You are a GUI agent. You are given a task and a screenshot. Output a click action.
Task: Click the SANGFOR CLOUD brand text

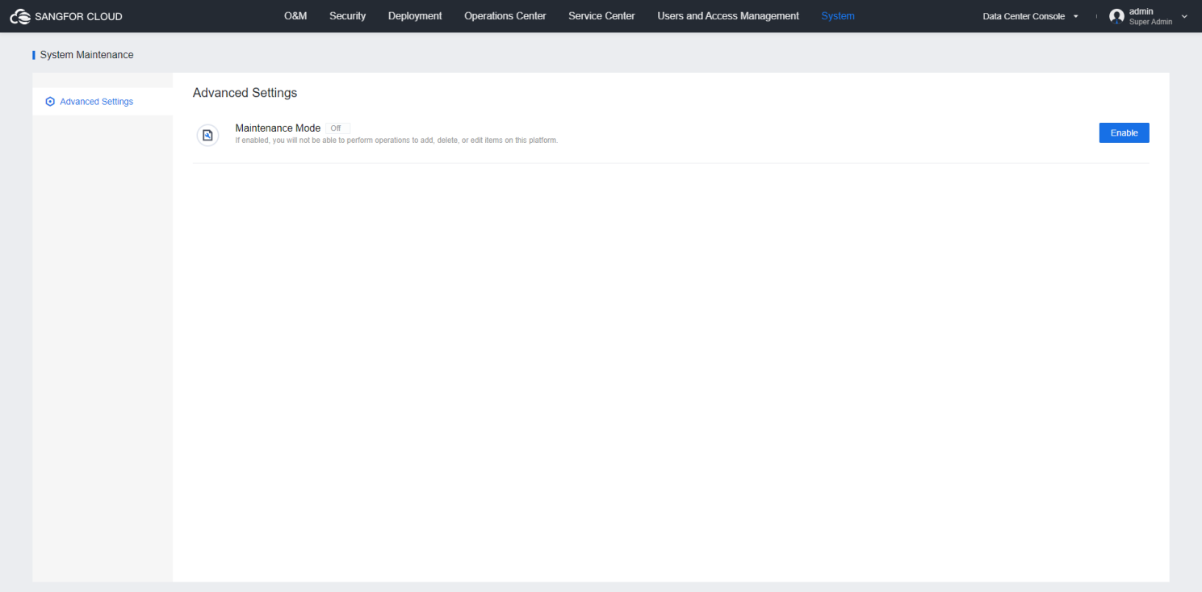coord(79,16)
